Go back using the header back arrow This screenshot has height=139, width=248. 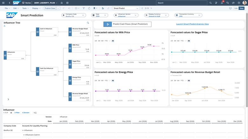click(x=10, y=3)
